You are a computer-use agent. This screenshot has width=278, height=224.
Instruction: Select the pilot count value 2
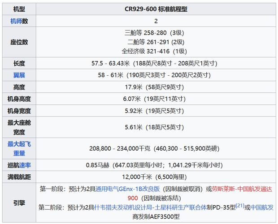click(x=156, y=21)
